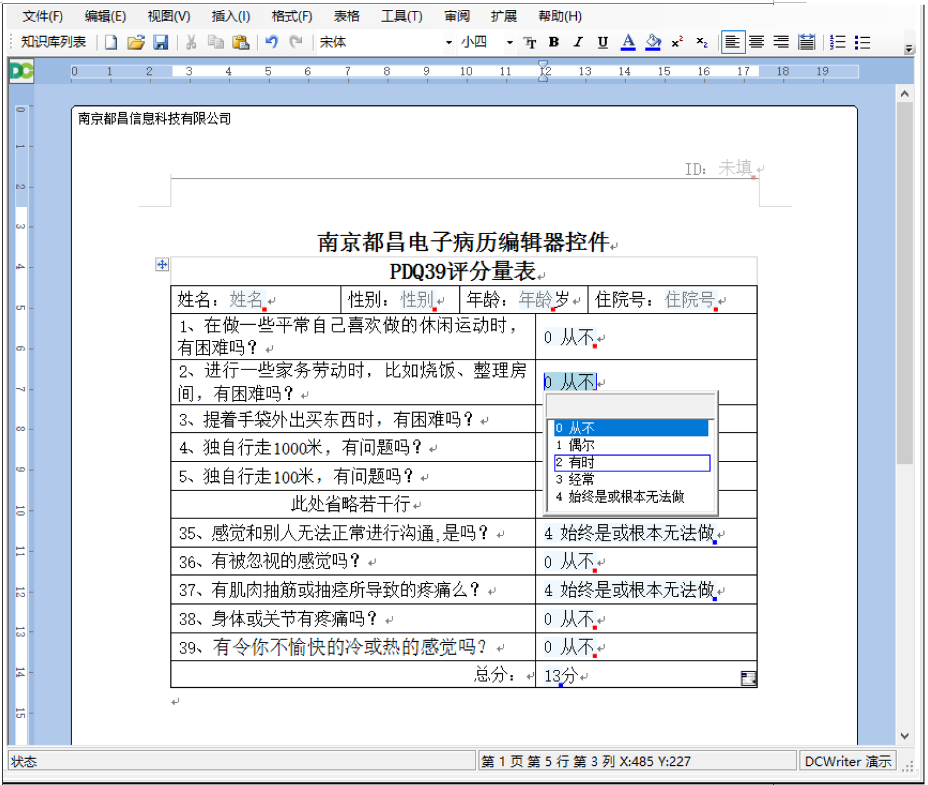Expand toolbar overflow options arrow
928x785 pixels.
point(909,49)
